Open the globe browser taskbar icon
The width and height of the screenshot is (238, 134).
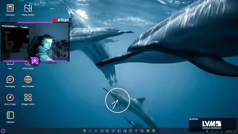coord(148,131)
